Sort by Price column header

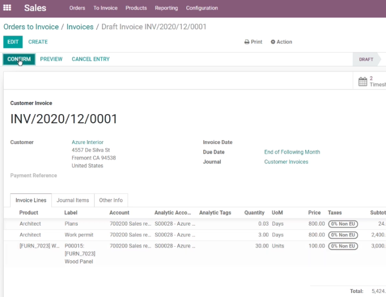pyautogui.click(x=314, y=213)
